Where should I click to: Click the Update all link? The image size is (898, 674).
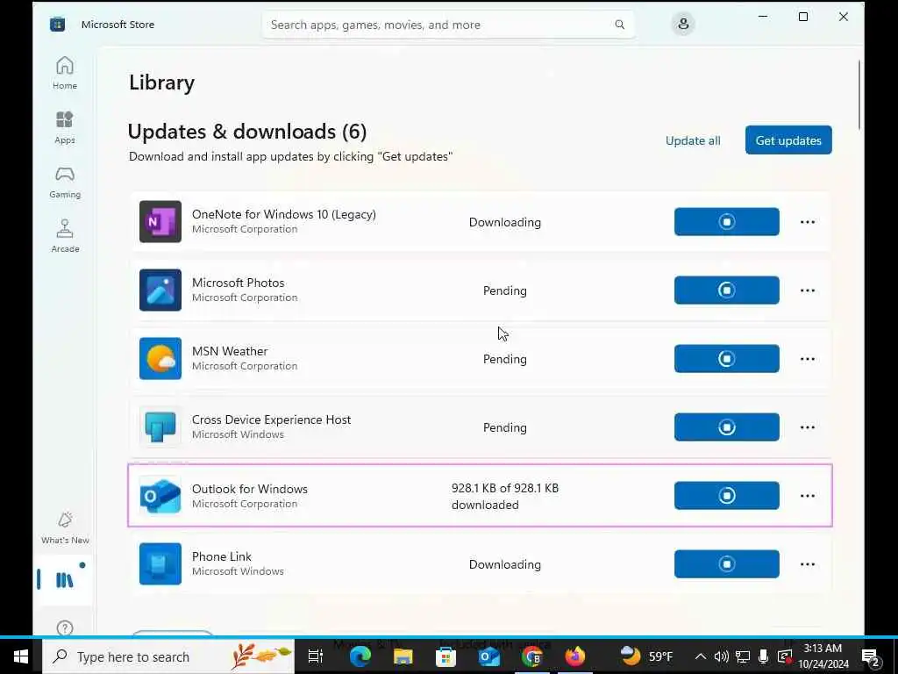coord(693,140)
